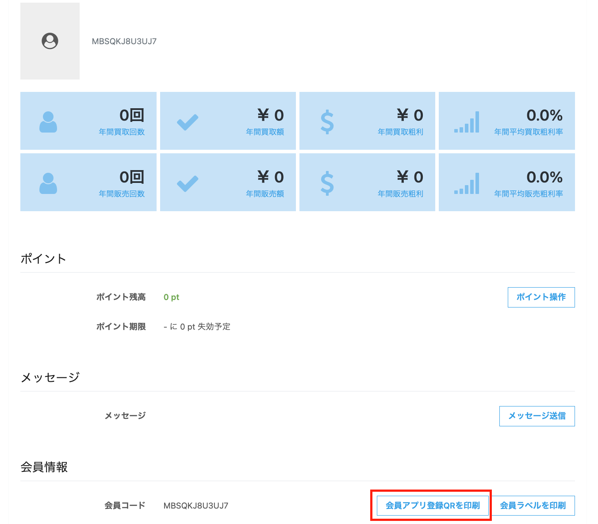Viewport: 598px width, 524px height.
Task: Print via 会員アプリ登録QRを印刷 button
Action: coord(433,505)
